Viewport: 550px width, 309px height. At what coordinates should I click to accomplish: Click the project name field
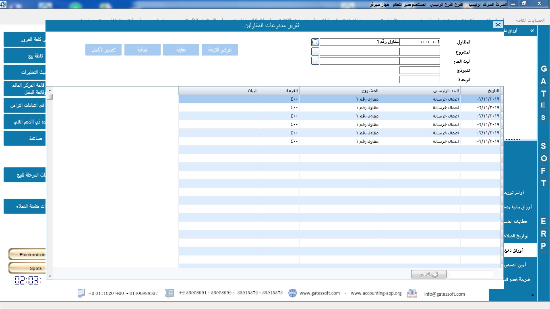tap(360, 51)
